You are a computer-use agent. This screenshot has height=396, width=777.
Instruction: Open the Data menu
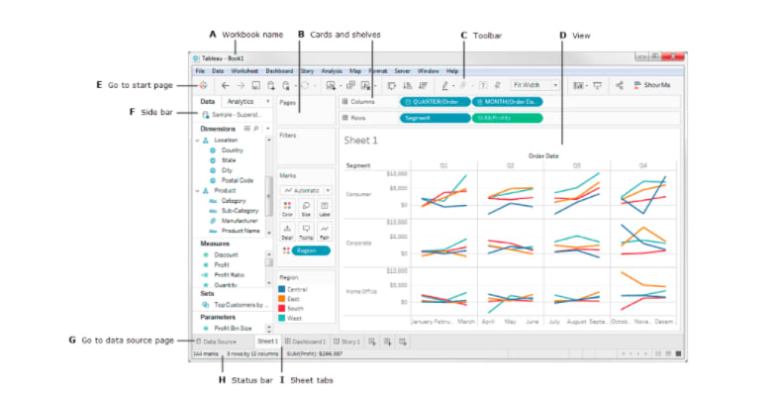(218, 71)
